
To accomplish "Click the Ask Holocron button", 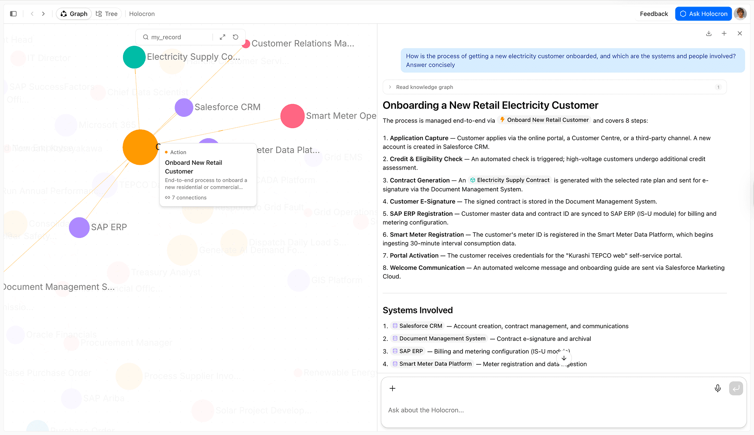I will pos(703,14).
